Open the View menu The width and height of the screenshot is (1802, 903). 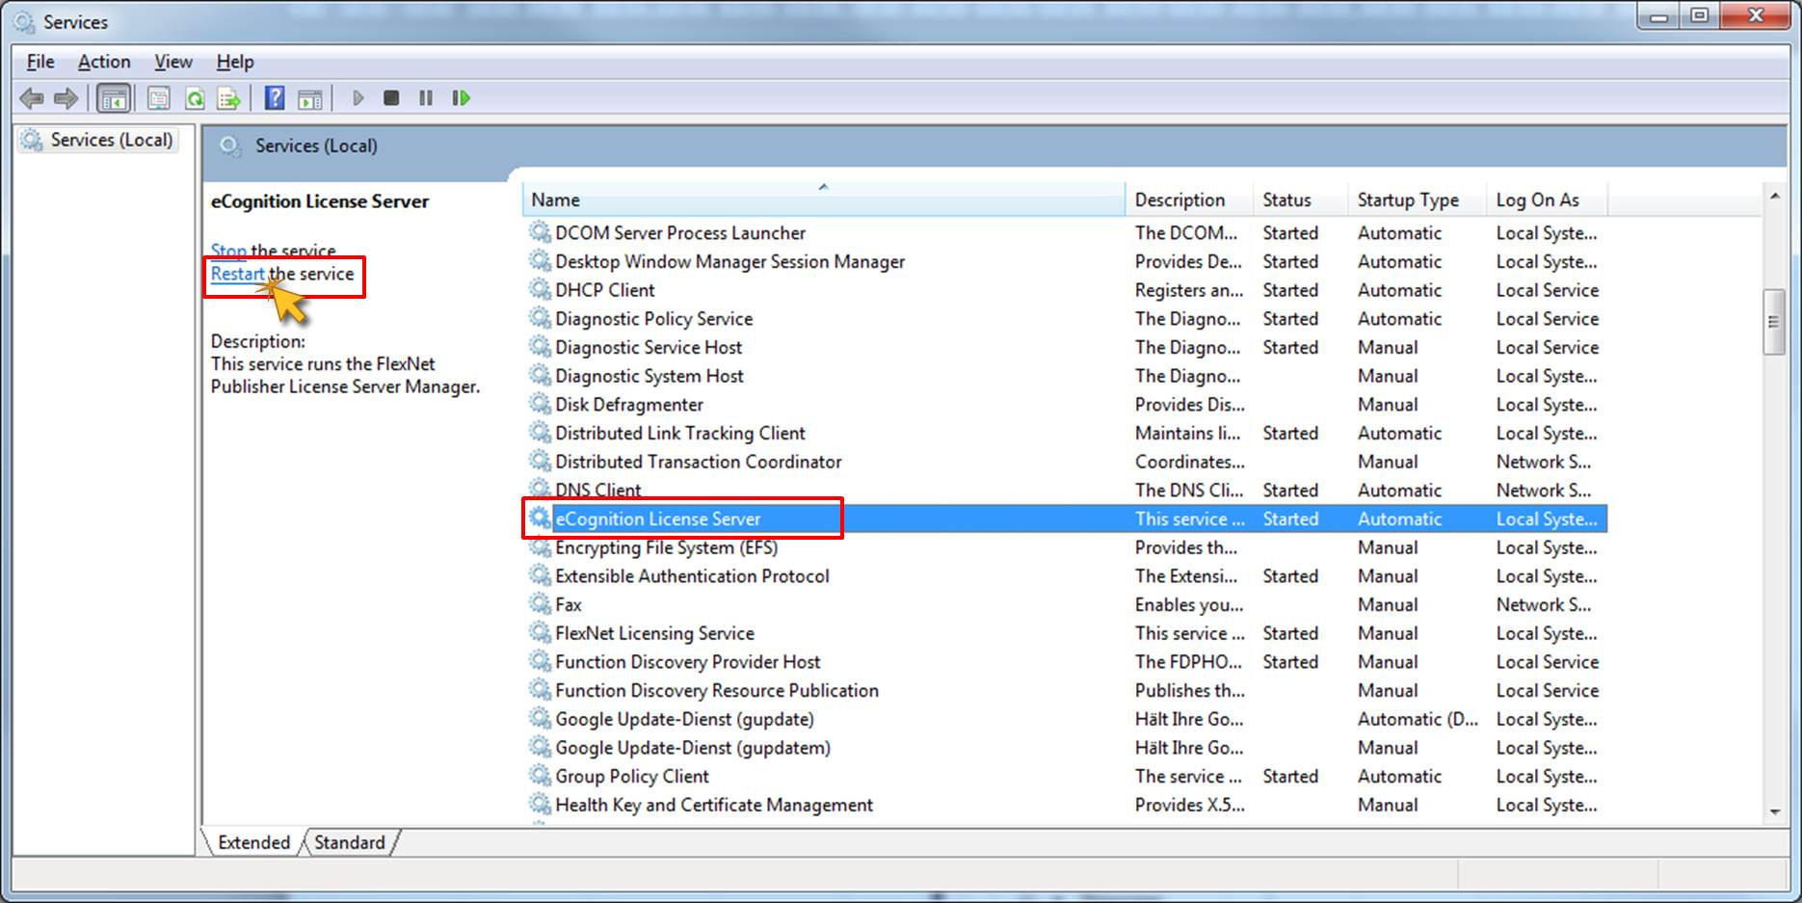click(173, 62)
